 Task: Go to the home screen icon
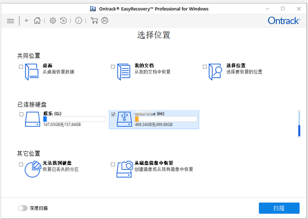tap(37, 20)
